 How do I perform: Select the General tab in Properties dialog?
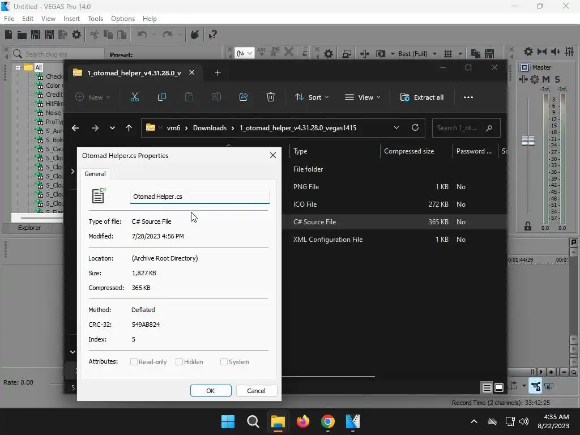[95, 174]
